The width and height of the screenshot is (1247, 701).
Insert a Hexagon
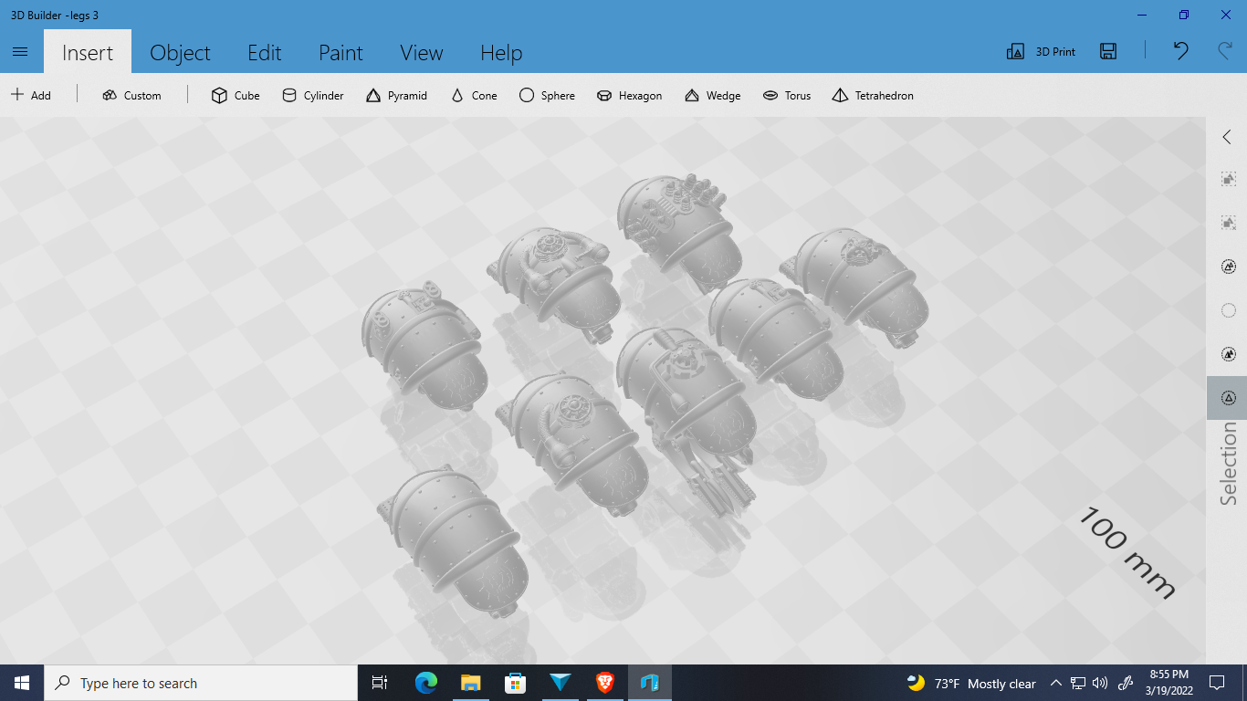(629, 95)
